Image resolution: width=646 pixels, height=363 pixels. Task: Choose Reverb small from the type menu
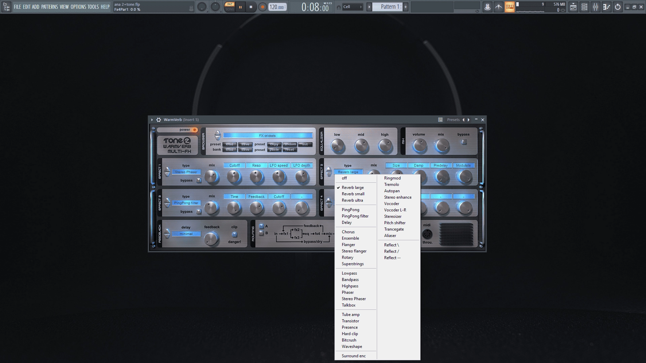click(x=356, y=194)
